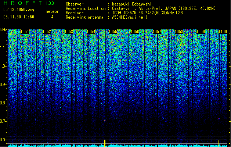Click the HROFFT program title text
The width and height of the screenshot is (231, 147).
[x=23, y=3]
